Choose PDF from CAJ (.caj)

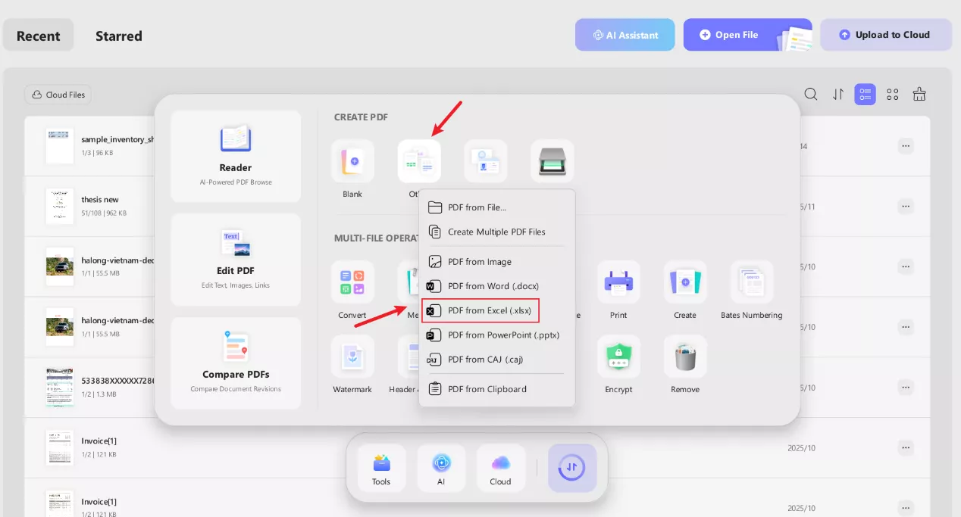click(x=497, y=359)
